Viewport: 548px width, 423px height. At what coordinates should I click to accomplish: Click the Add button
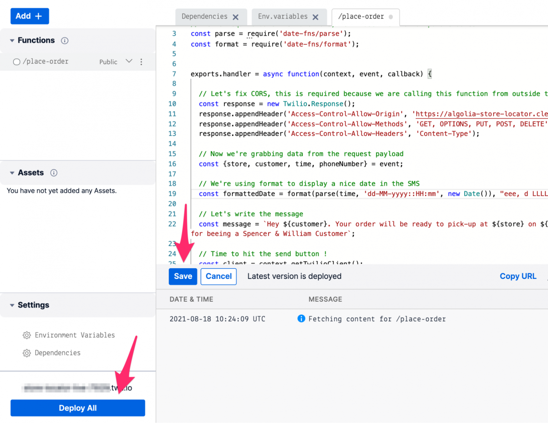tap(30, 16)
